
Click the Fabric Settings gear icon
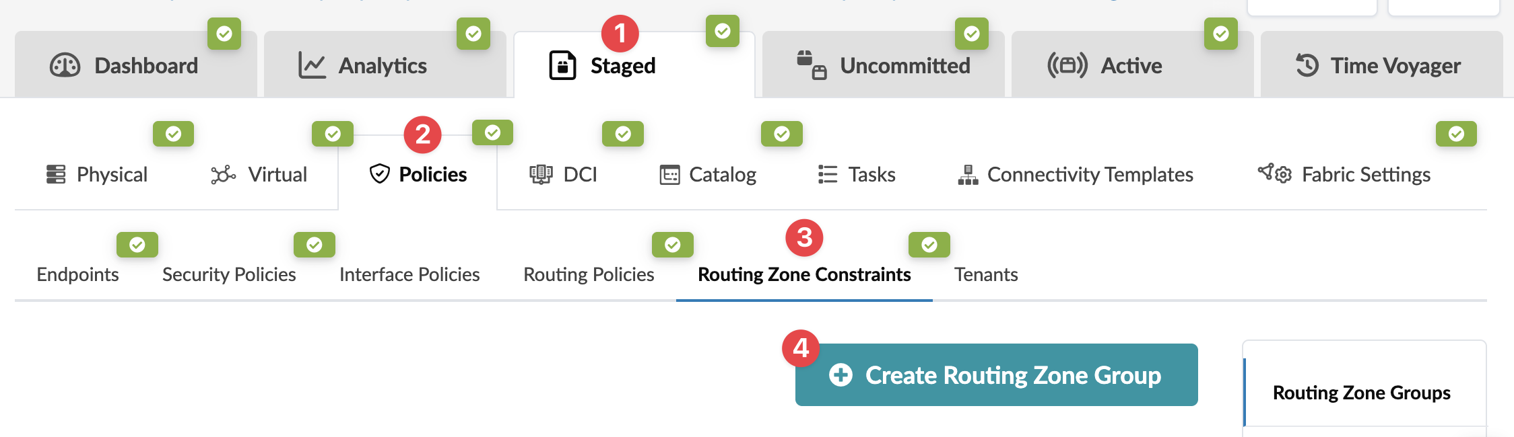[1275, 173]
